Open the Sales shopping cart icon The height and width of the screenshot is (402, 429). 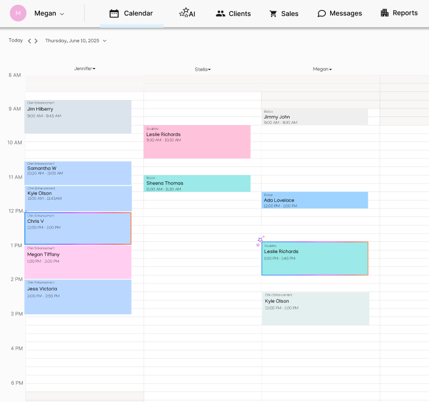click(x=273, y=14)
